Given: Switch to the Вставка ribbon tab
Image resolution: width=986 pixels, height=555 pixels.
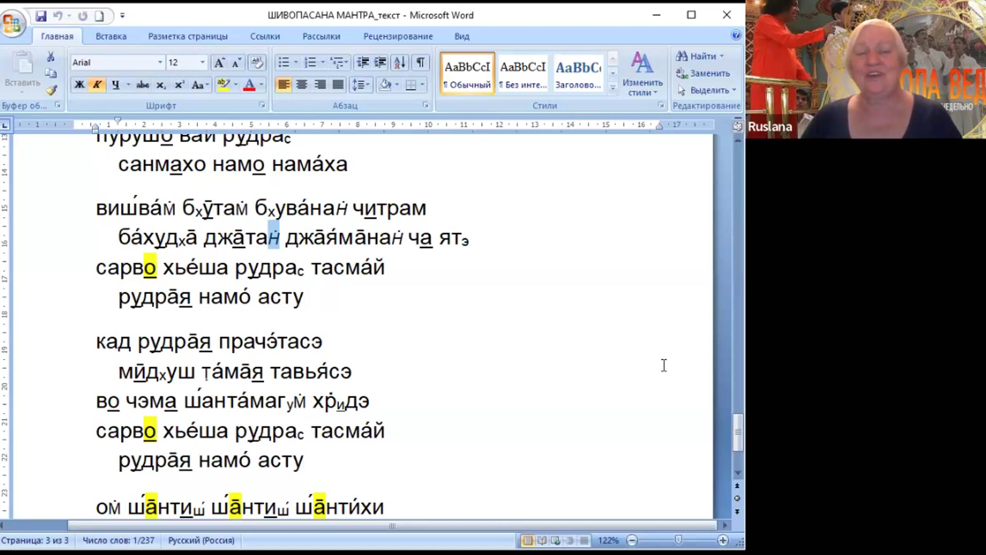Looking at the screenshot, I should tap(111, 36).
